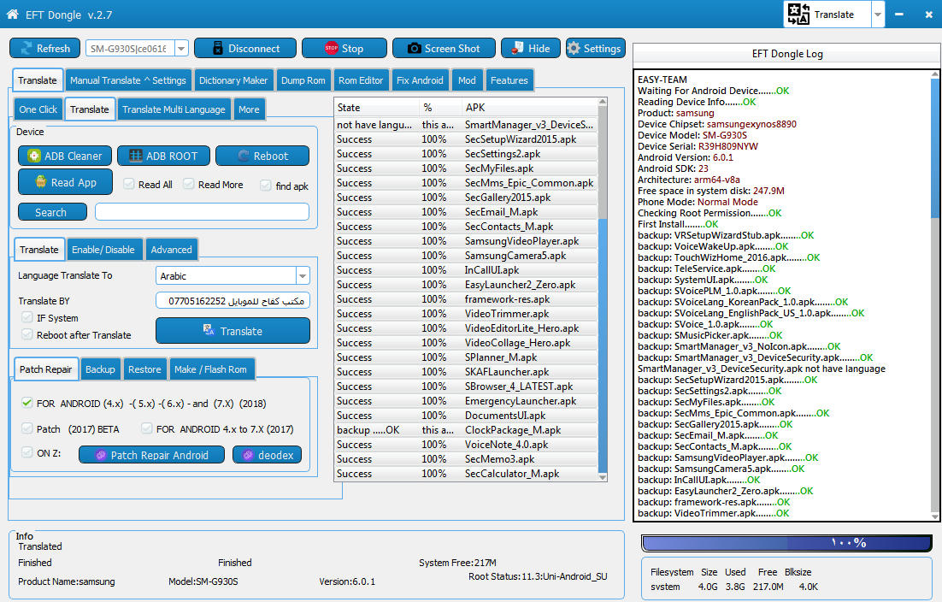Click the APK column header
The image size is (942, 602).
coord(530,107)
